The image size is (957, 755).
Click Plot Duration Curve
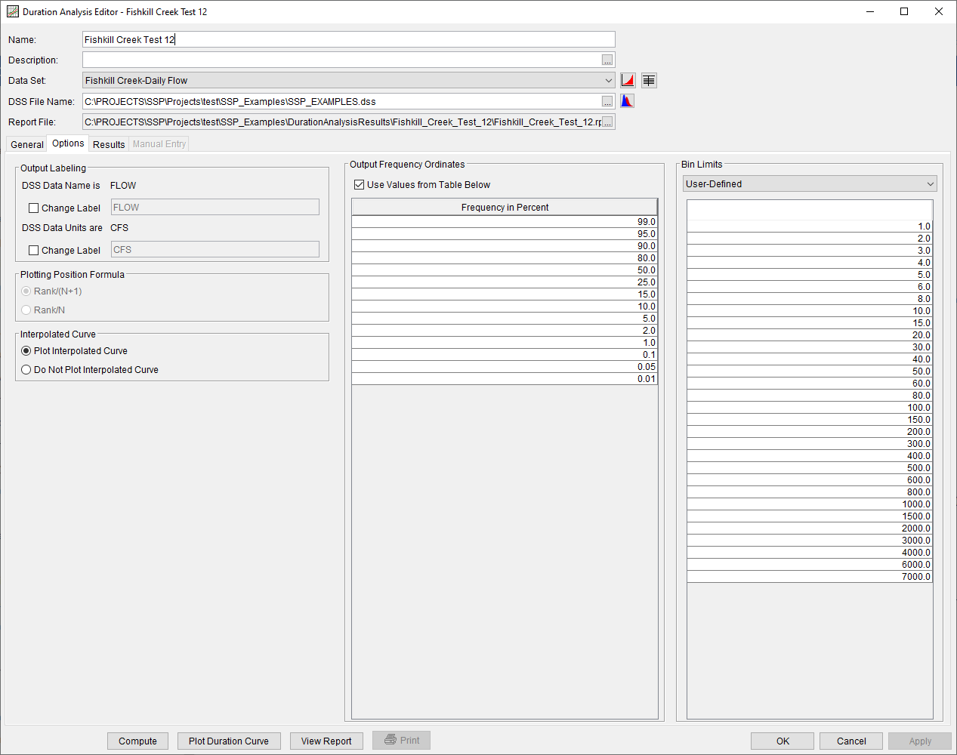coord(229,741)
